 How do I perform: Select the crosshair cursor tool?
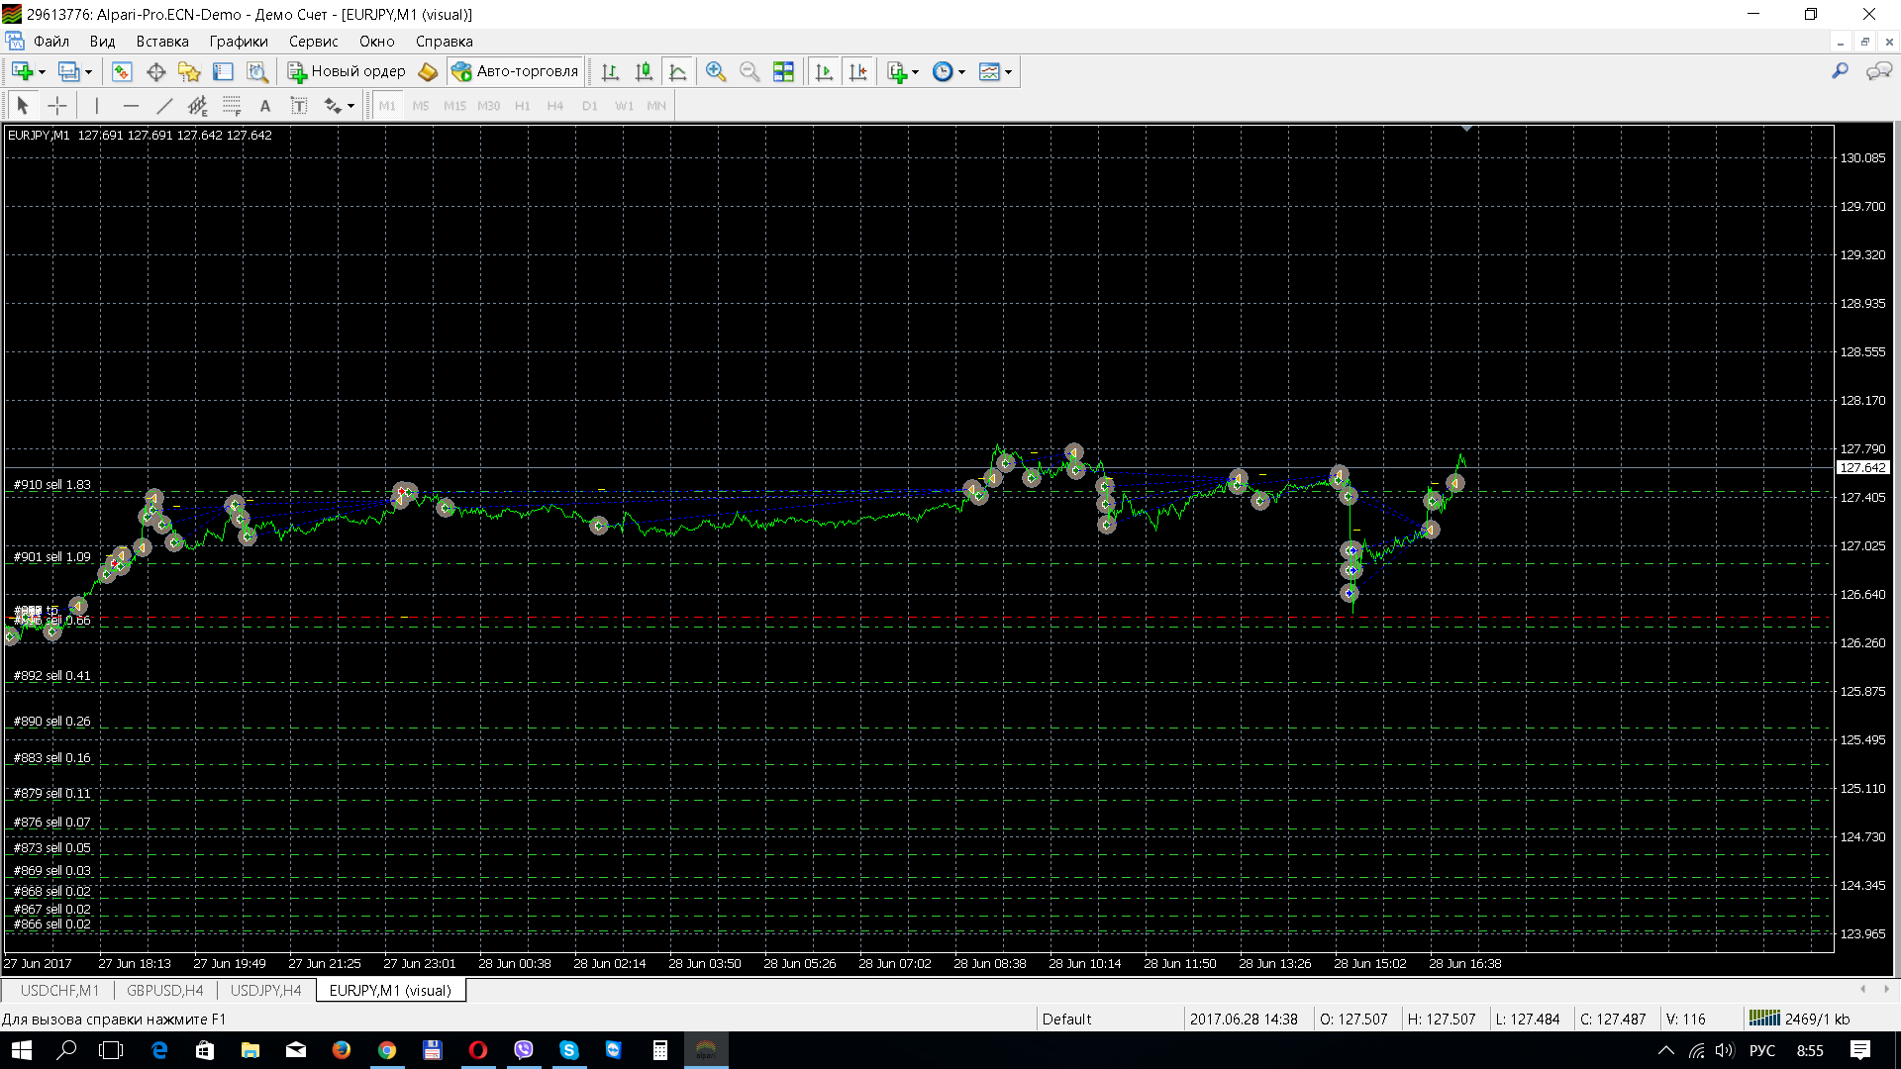pyautogui.click(x=57, y=106)
